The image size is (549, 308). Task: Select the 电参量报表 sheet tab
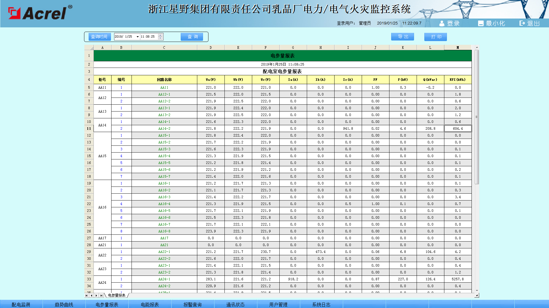tap(117, 295)
